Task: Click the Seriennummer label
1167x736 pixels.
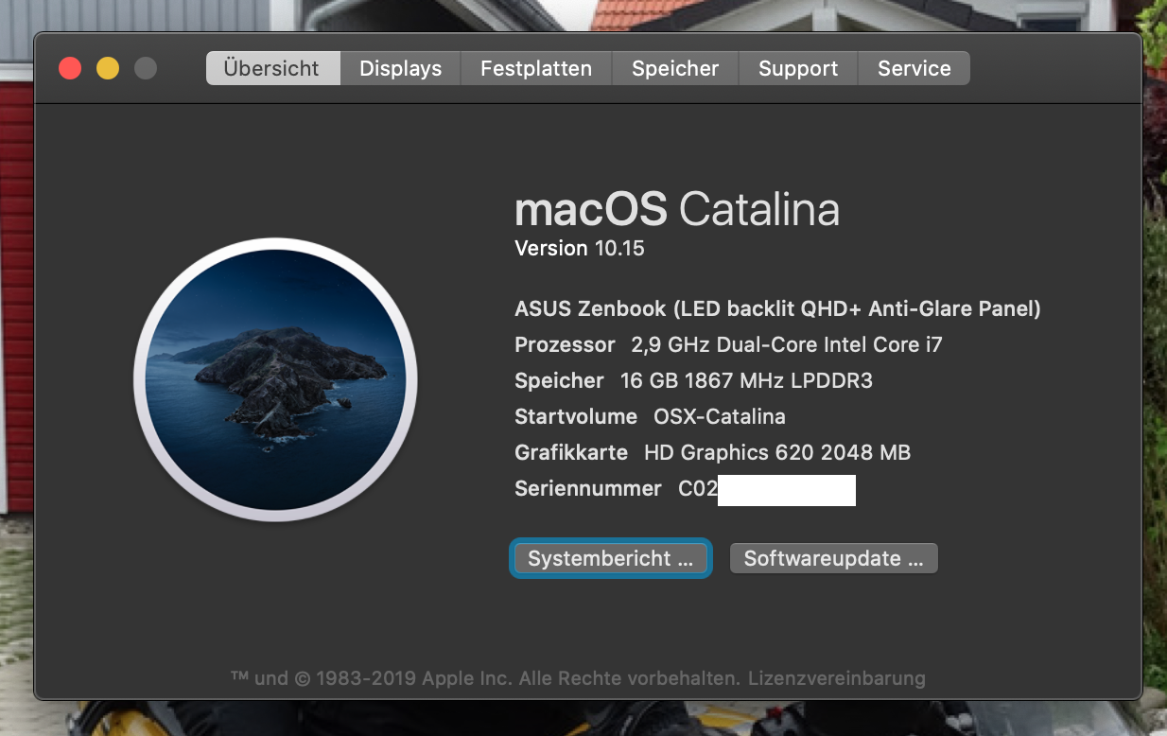Action: 588,488
